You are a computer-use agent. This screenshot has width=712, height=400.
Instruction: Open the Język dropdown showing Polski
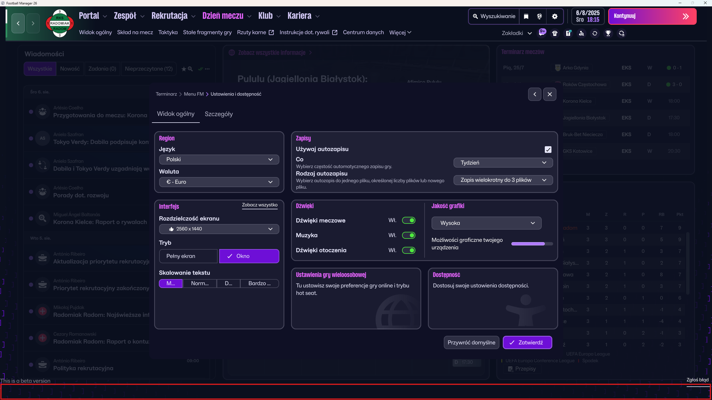pos(219,160)
